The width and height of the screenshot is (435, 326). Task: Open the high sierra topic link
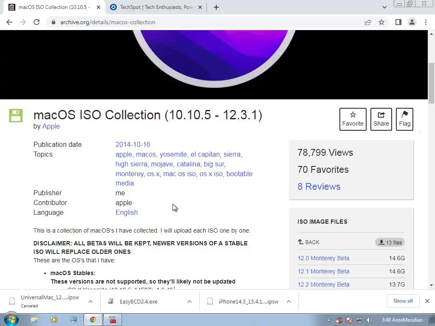coord(131,164)
